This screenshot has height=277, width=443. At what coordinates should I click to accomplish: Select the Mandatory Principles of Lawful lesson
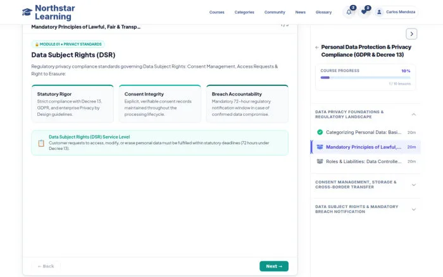(x=365, y=147)
